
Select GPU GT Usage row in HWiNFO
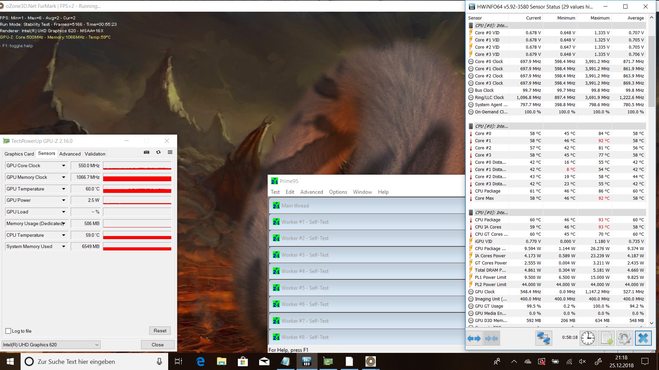click(x=556, y=306)
